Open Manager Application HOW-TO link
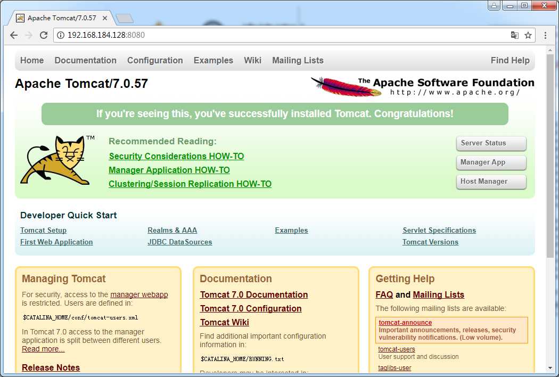The image size is (559, 377). 169,170
